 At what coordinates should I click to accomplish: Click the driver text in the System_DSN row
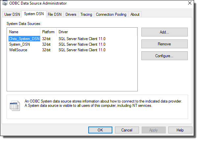coord(82,44)
